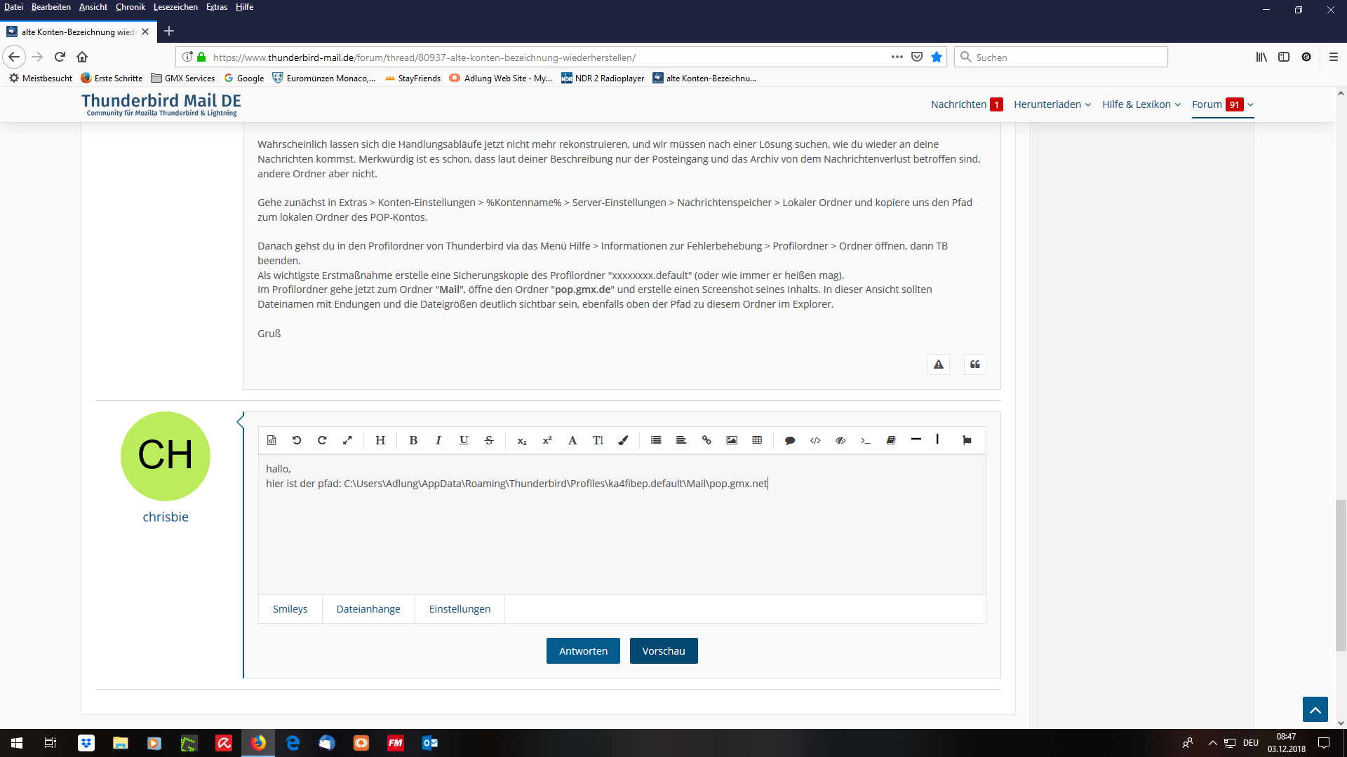Expand the Herunterladen dropdown menu
This screenshot has height=757, width=1347.
1052,104
